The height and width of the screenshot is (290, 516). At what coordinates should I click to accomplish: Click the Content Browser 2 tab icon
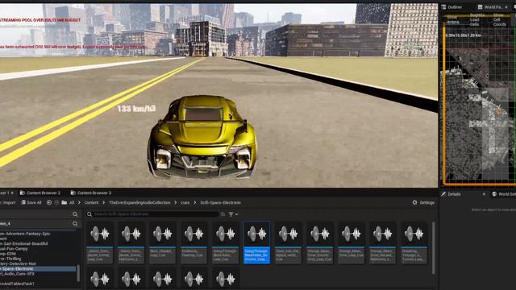click(23, 193)
